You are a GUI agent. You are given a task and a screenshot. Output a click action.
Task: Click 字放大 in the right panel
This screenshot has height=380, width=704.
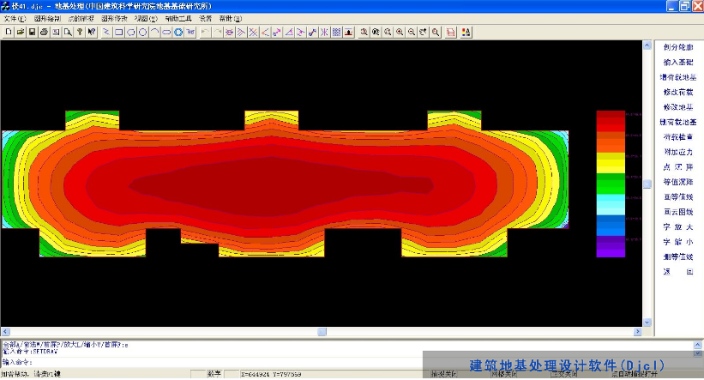[678, 226]
